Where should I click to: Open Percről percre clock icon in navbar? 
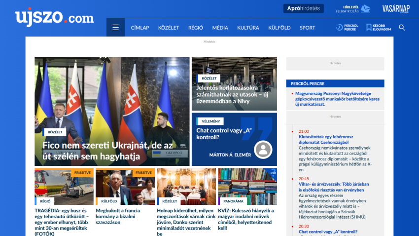pyautogui.click(x=339, y=27)
